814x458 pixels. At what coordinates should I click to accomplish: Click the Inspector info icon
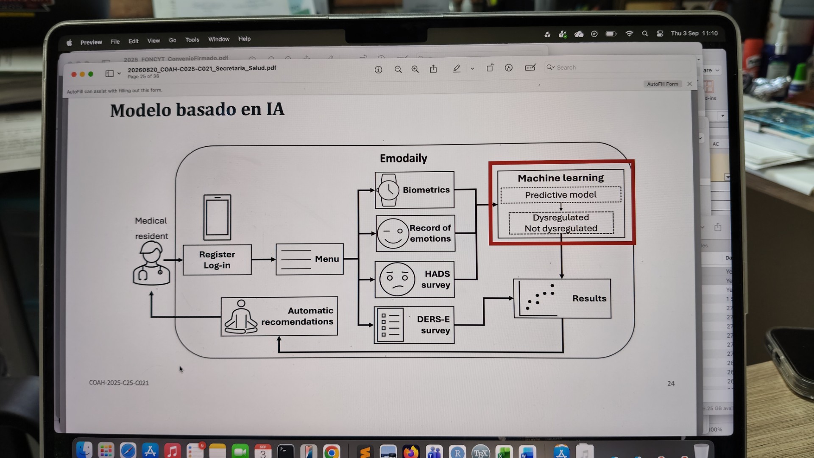tap(378, 70)
